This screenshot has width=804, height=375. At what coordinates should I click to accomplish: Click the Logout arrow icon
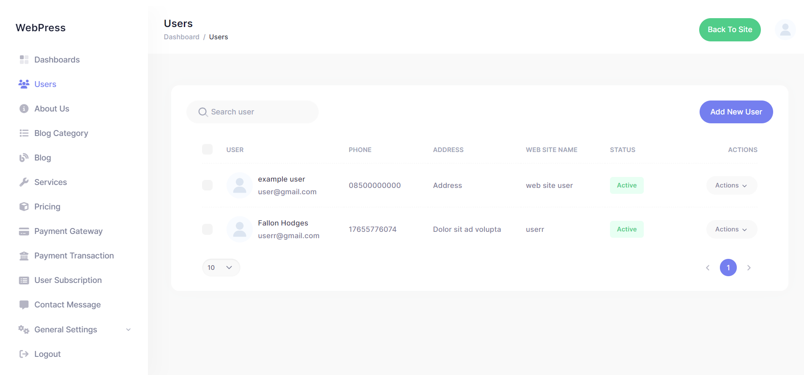(x=24, y=354)
